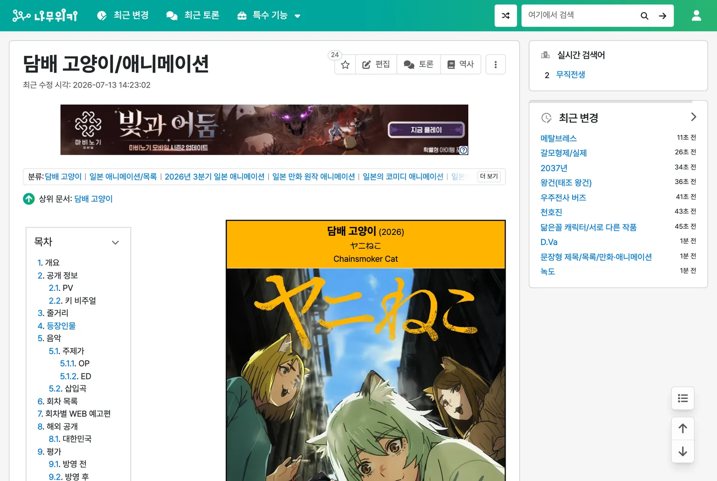Star this document with the star icon
Image resolution: width=717 pixels, height=481 pixels.
pos(345,64)
